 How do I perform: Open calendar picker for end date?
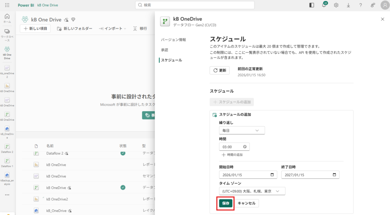point(334,175)
